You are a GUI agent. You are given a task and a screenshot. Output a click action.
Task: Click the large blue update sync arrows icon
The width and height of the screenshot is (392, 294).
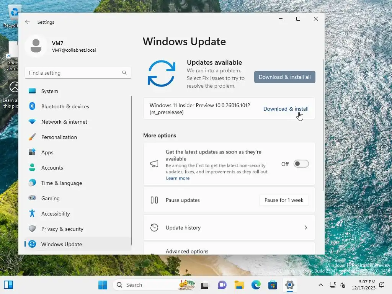(161, 73)
